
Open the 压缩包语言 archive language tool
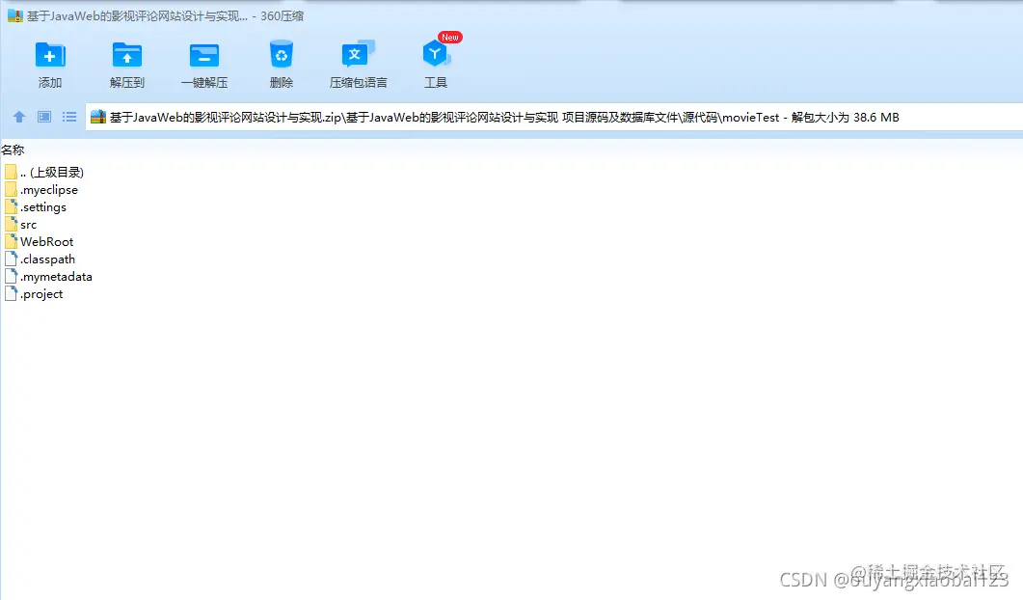click(358, 55)
